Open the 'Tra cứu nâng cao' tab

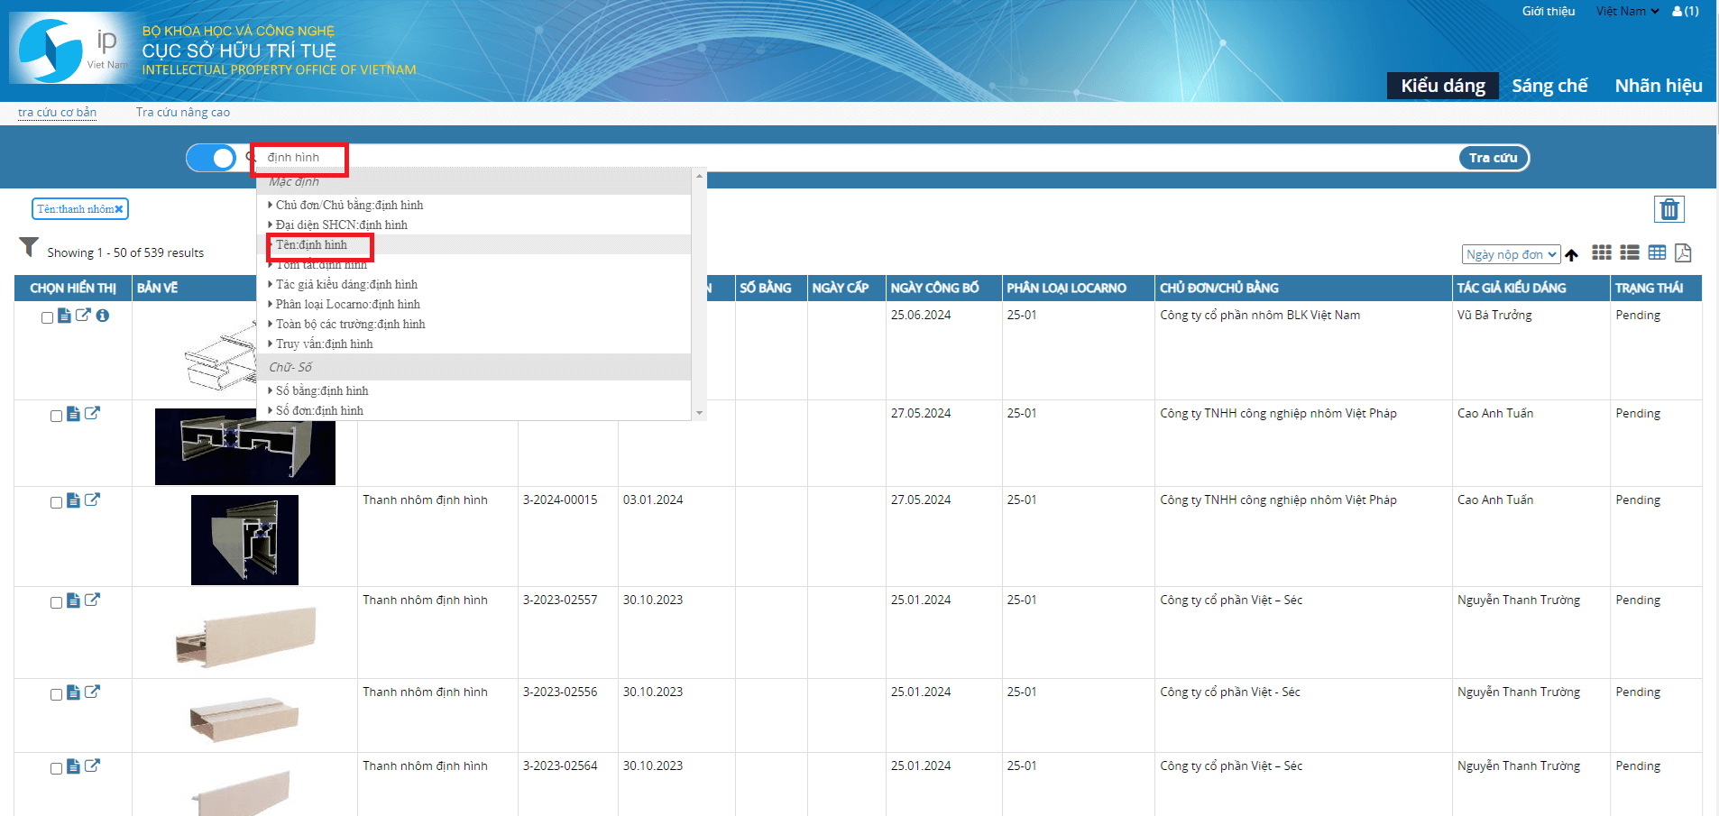(182, 113)
